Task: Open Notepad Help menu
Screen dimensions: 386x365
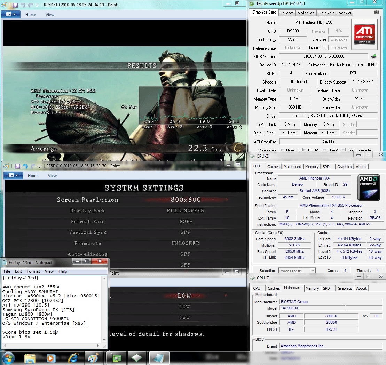Action: point(63,271)
